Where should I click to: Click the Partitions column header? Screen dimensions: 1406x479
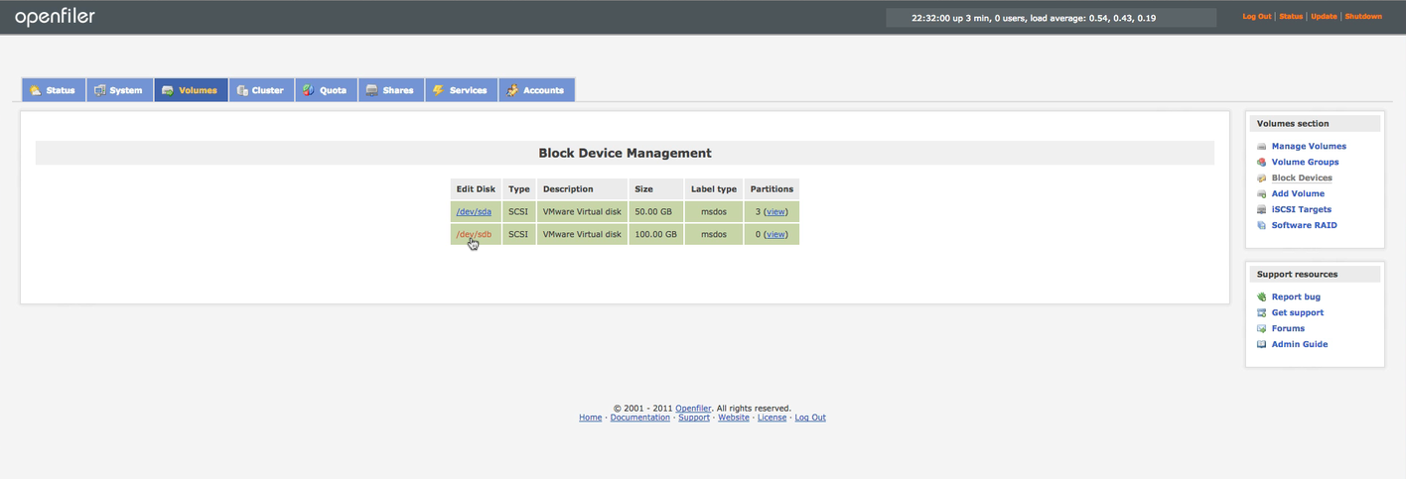[772, 188]
